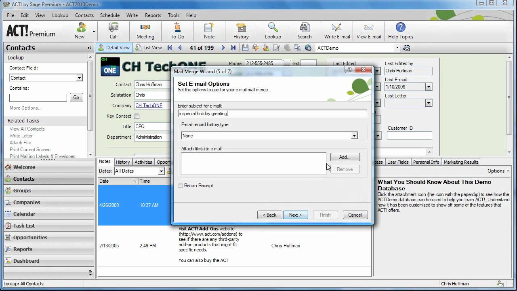Collapse the Contacts navigation pane
Viewport: 517px width, 291px height.
[x=89, y=48]
